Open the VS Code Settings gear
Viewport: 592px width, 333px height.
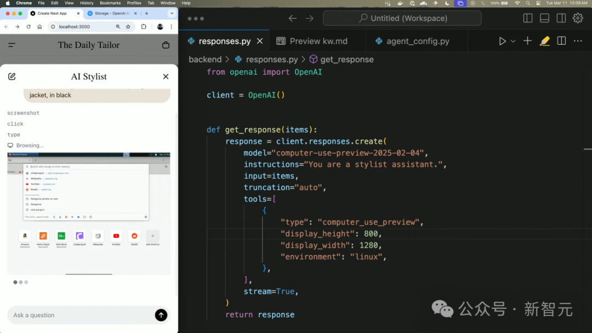click(x=578, y=18)
